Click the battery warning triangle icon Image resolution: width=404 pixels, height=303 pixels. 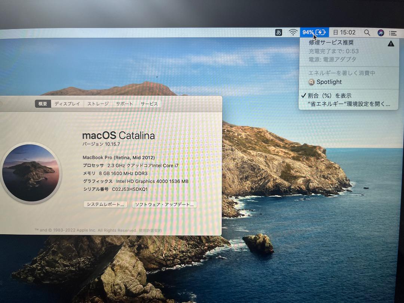click(391, 44)
